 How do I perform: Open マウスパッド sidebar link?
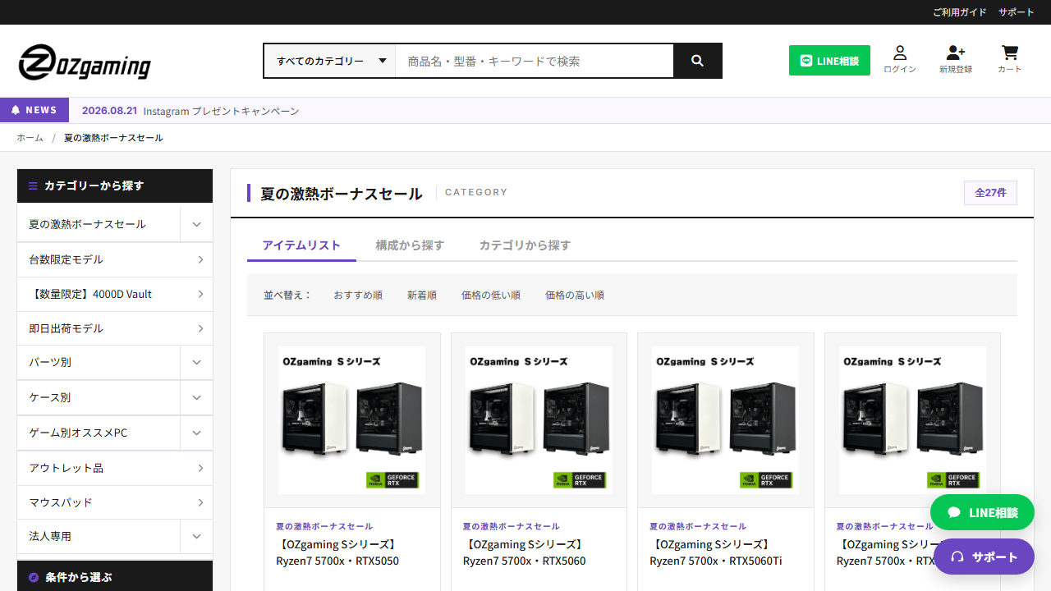[115, 502]
